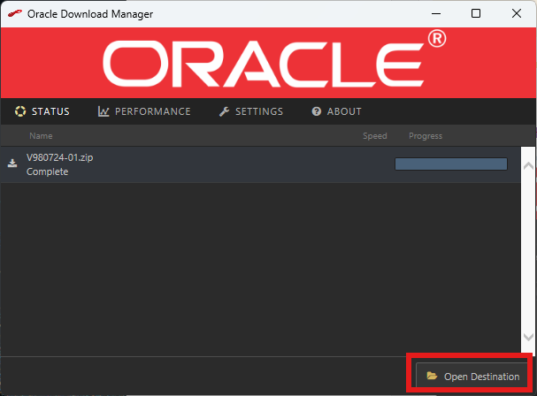Viewport: 537px width, 396px height.
Task: Minimize the Oracle Download Manager window
Action: (x=436, y=13)
